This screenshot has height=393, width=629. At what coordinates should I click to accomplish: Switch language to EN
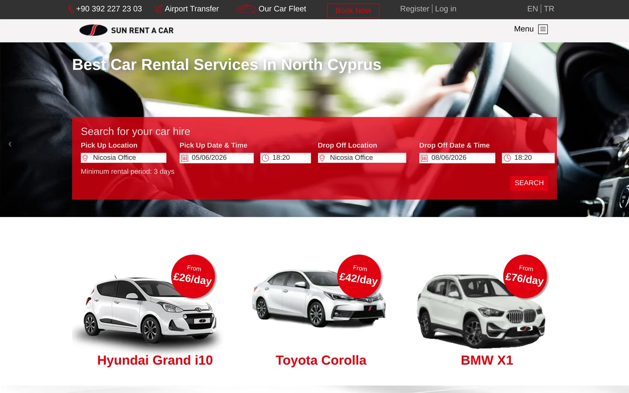pyautogui.click(x=532, y=9)
